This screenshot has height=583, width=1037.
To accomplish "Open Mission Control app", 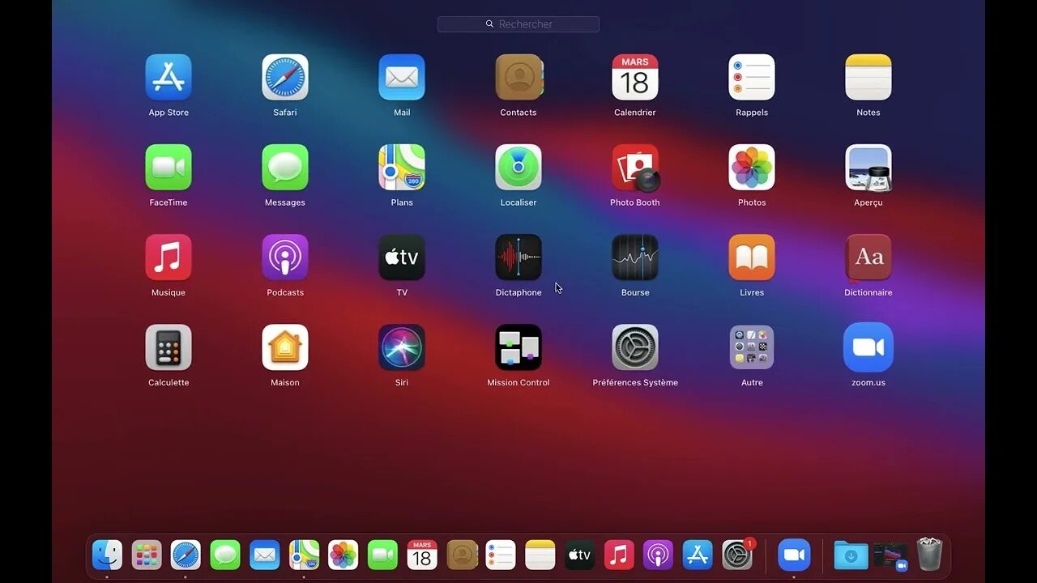I will (x=518, y=347).
